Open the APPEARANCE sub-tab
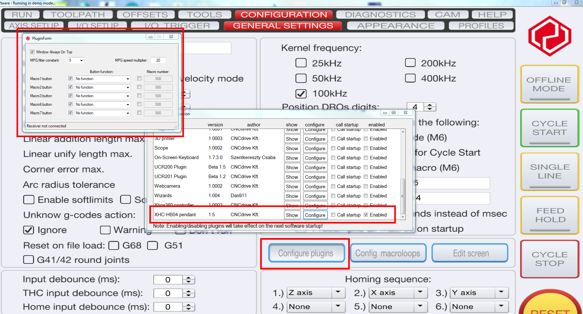The image size is (583, 314). pos(396,26)
